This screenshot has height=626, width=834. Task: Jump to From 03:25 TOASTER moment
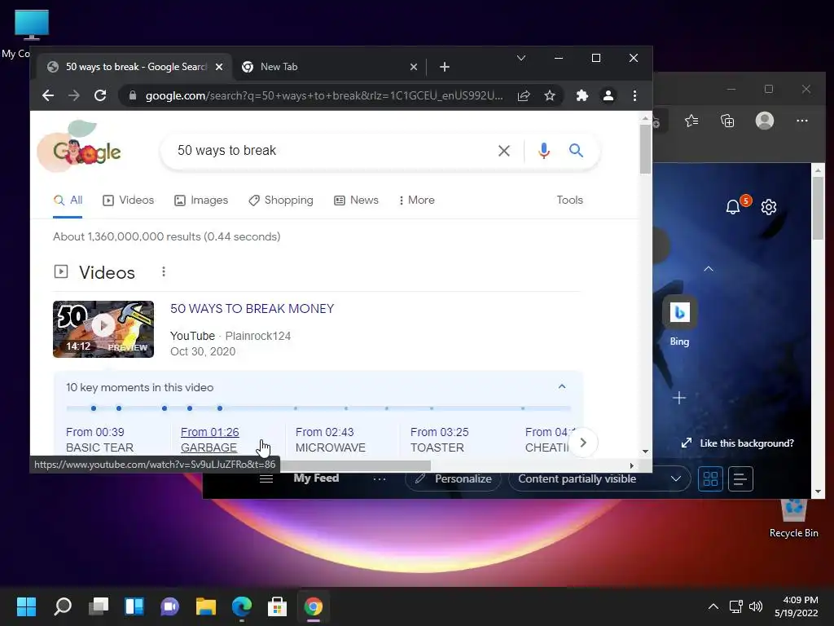pos(439,439)
